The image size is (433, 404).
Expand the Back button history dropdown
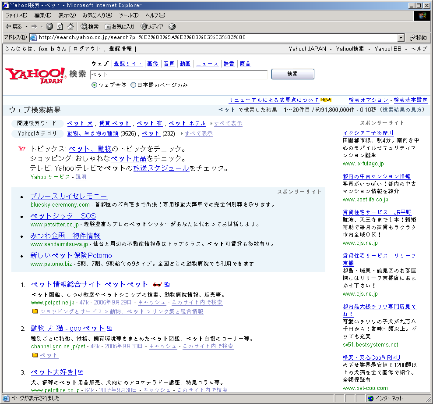(26, 27)
